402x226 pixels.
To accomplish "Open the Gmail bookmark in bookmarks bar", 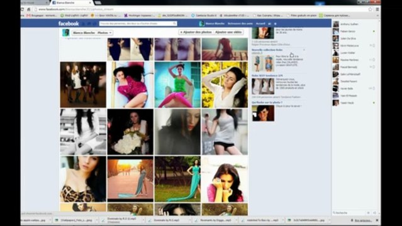I will [42, 16].
